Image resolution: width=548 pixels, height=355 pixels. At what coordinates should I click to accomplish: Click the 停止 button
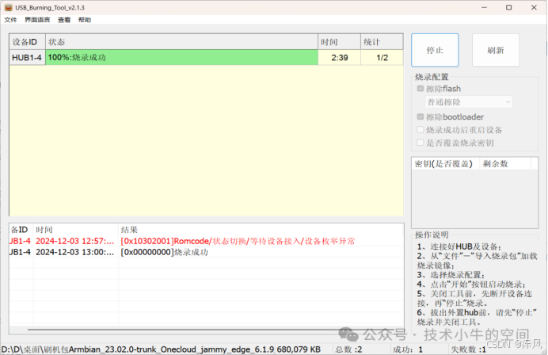435,50
